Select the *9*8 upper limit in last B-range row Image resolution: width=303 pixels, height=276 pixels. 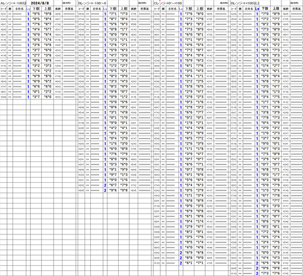124,190
